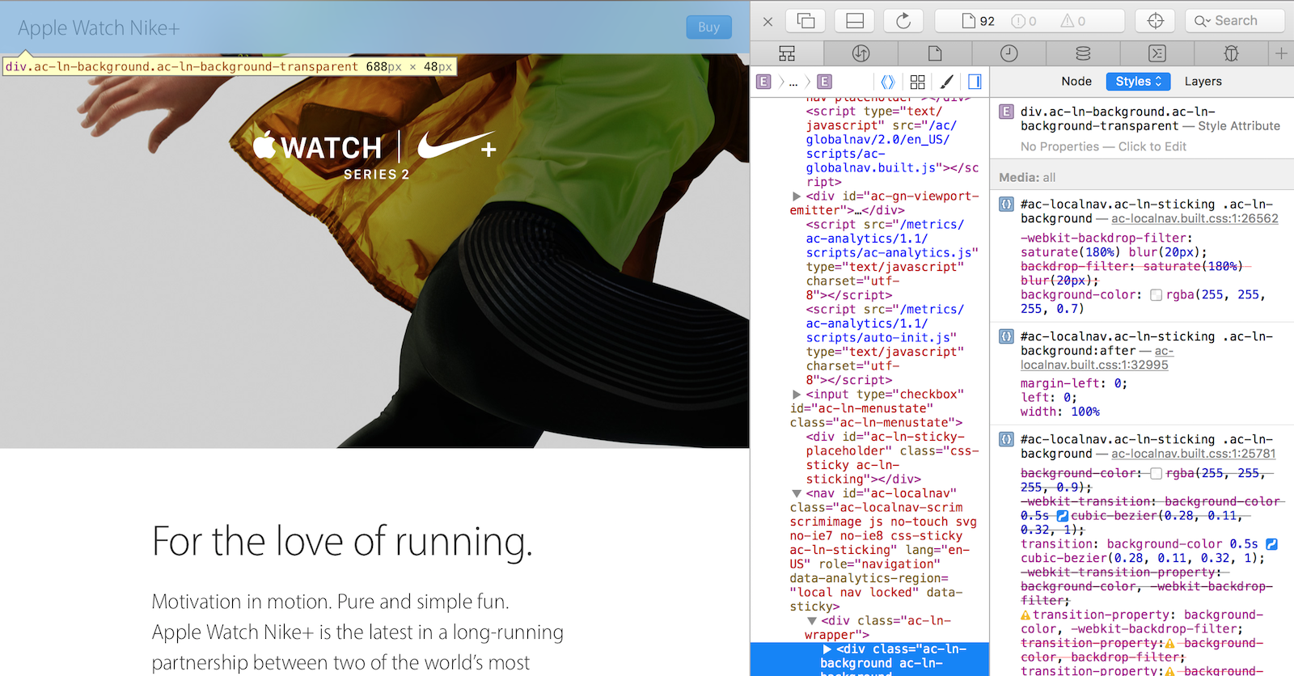The image size is (1294, 676).
Task: Click width: 100% property value
Action: pos(1085,412)
